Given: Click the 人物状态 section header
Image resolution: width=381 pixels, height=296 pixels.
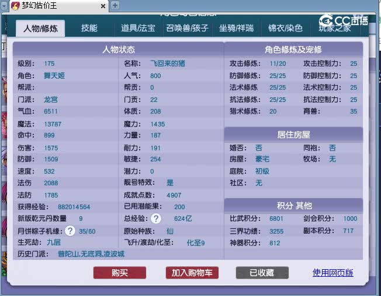Looking at the screenshot, I should pos(119,50).
